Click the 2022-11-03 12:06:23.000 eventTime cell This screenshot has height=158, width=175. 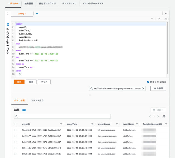[x=79, y=154]
